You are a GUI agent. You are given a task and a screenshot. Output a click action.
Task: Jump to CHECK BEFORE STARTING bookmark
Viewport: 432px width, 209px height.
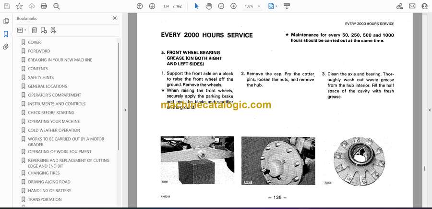click(x=51, y=113)
